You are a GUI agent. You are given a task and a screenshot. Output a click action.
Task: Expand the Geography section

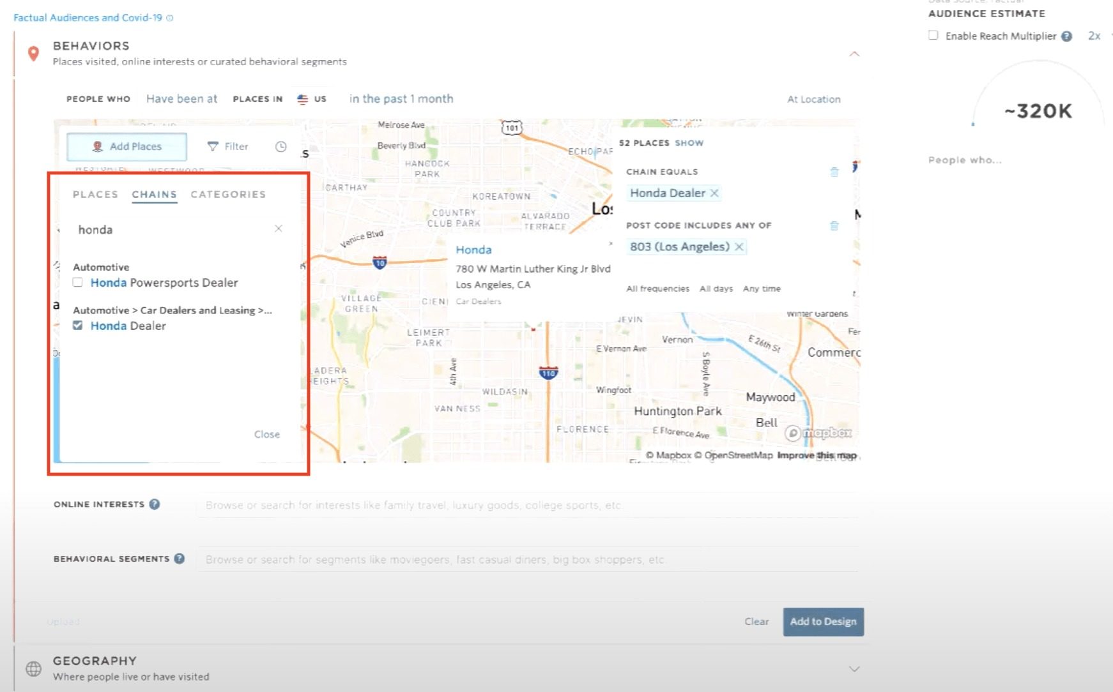point(854,669)
